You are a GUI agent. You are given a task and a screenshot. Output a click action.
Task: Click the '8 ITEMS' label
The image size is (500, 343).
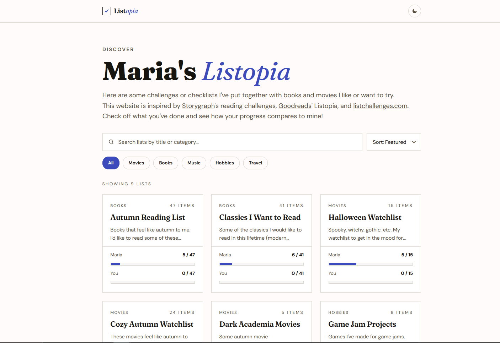click(402, 312)
